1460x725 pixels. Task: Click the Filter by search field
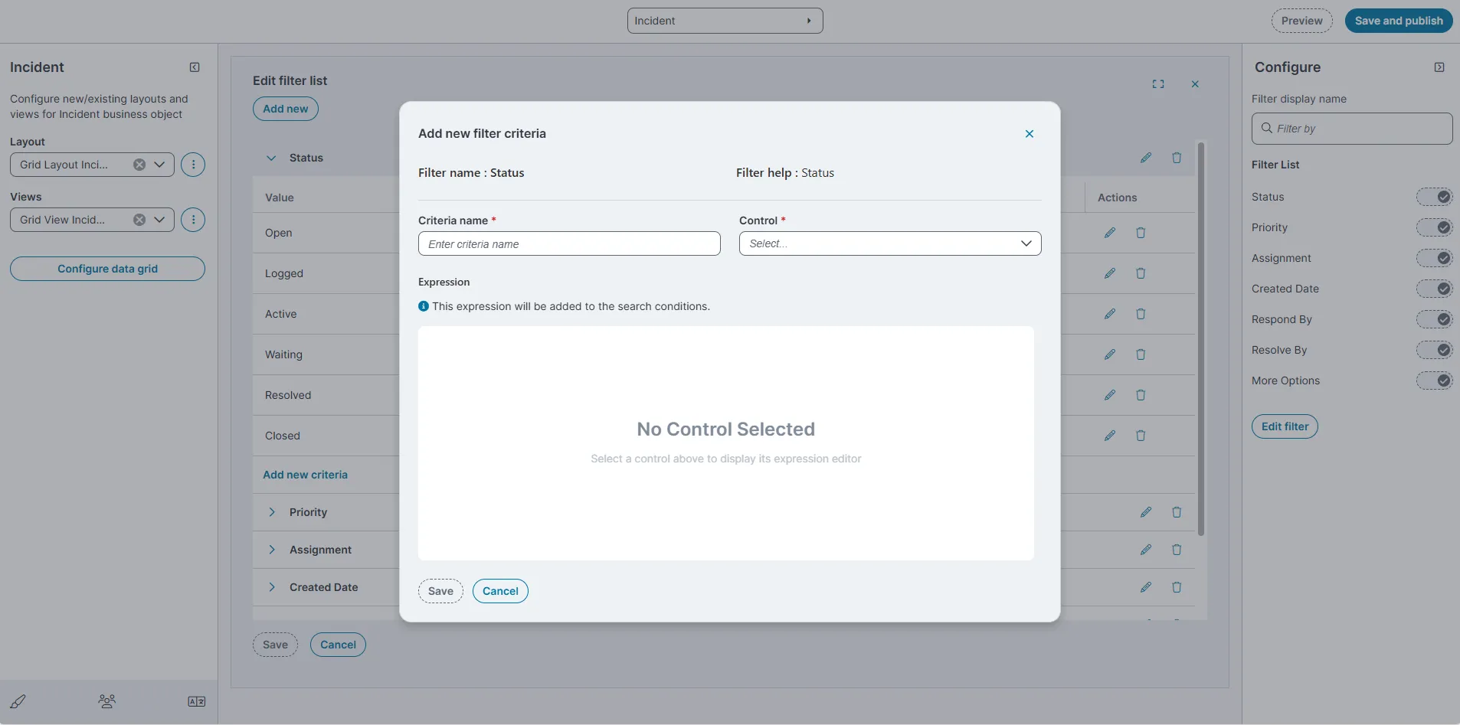tap(1352, 129)
